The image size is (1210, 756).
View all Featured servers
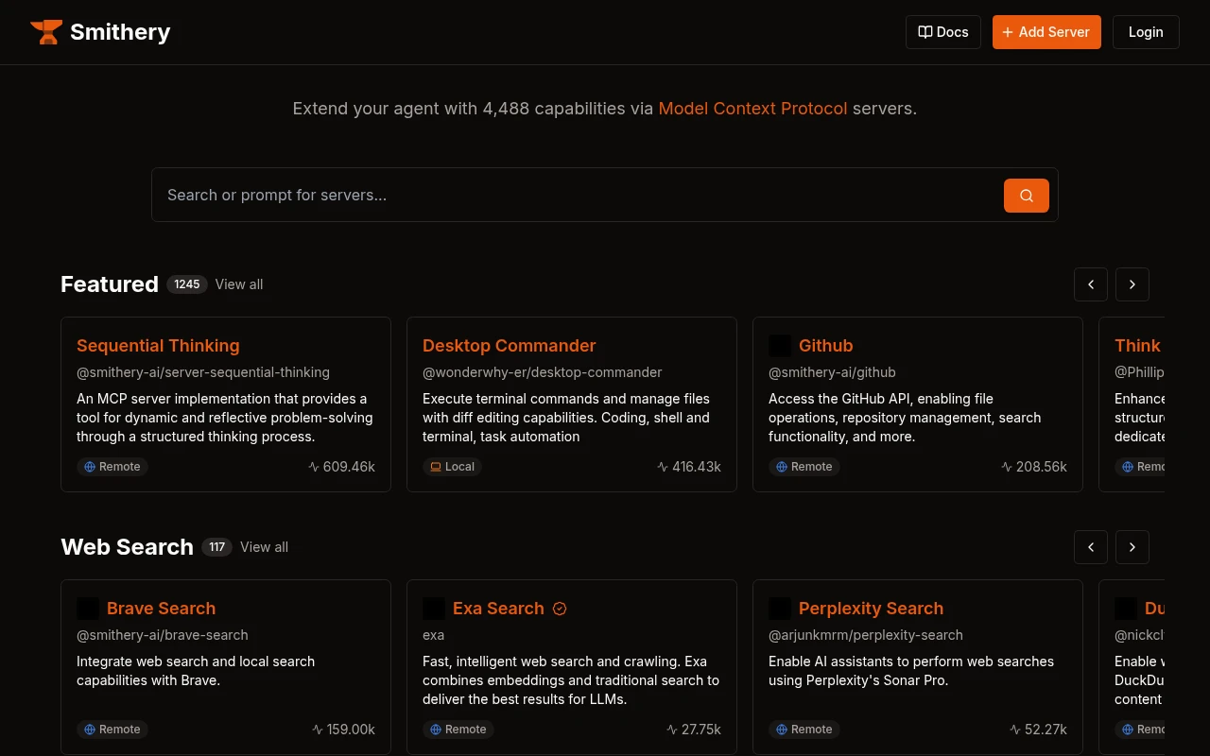pyautogui.click(x=239, y=284)
